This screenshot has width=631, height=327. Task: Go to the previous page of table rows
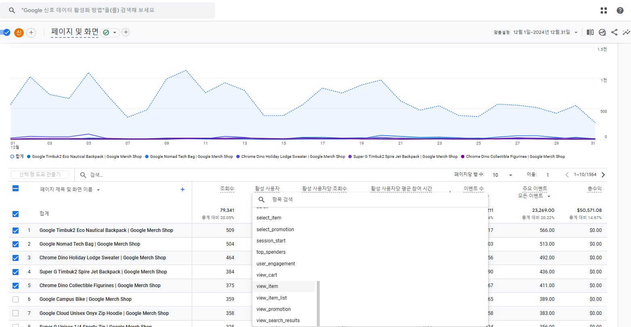pyautogui.click(x=567, y=175)
